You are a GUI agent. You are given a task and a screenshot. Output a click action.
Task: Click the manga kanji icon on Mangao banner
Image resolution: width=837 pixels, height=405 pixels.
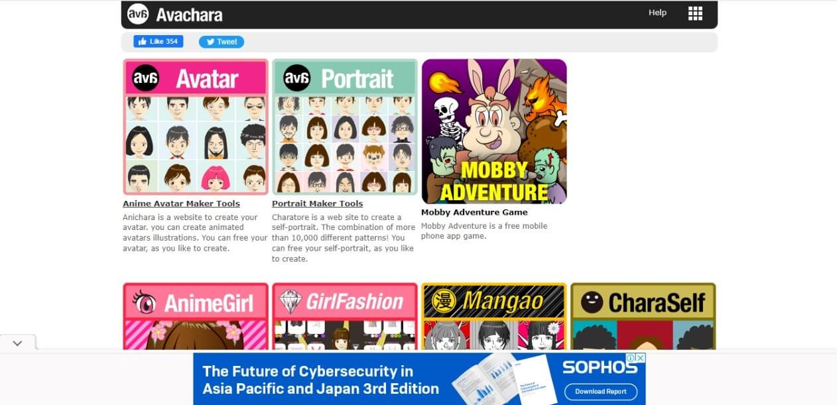coord(444,302)
